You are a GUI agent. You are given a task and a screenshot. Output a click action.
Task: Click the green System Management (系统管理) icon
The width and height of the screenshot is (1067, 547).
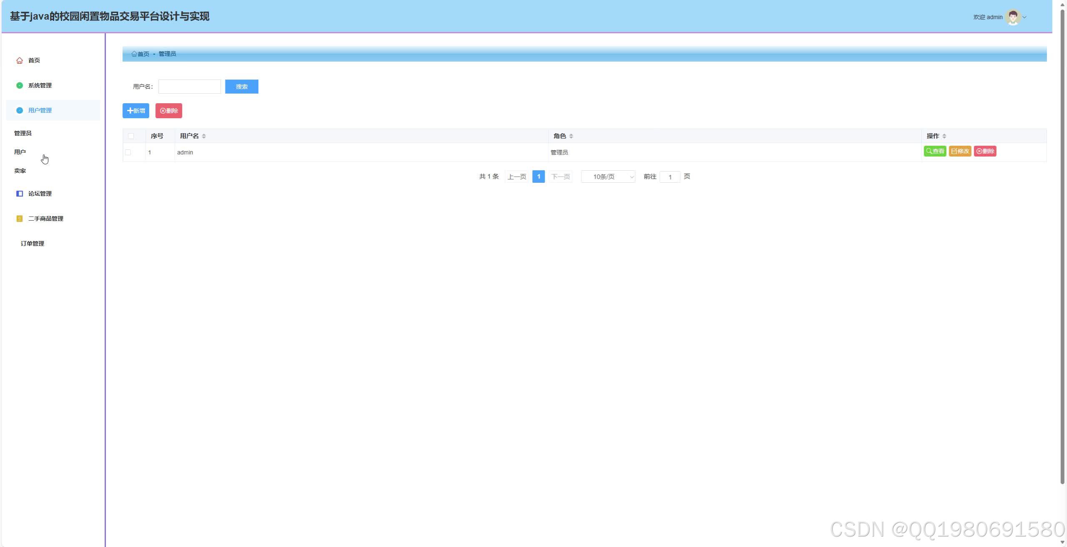[20, 85]
